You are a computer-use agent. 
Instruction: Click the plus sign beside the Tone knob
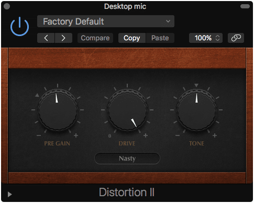215,136
